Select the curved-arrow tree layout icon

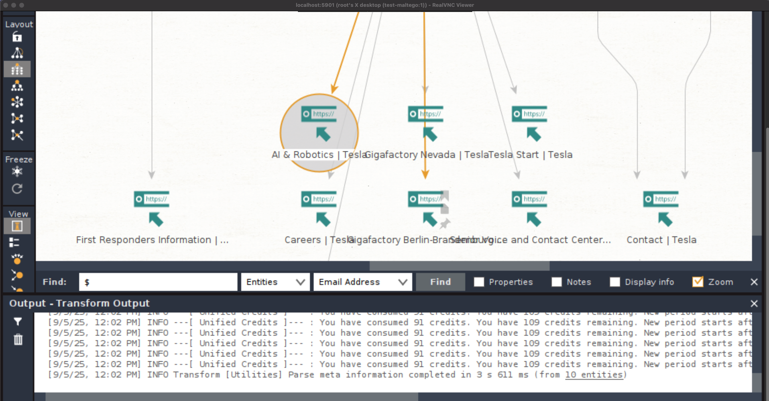[x=17, y=53]
